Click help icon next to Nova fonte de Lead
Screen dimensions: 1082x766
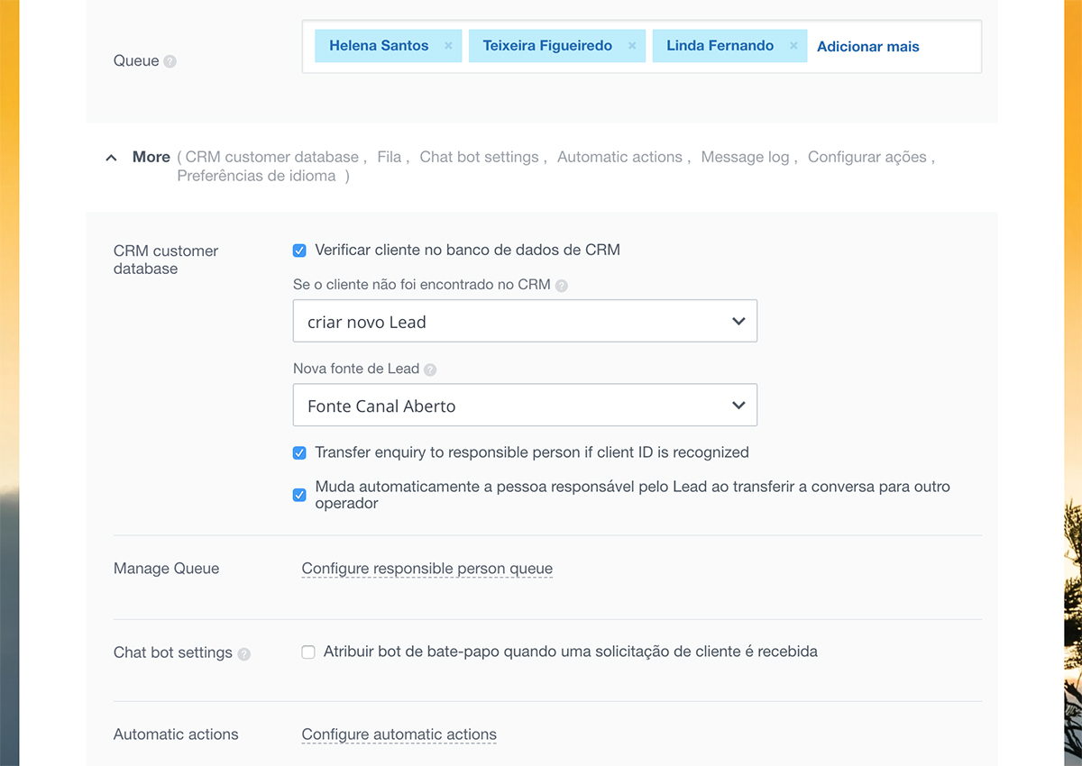point(430,369)
